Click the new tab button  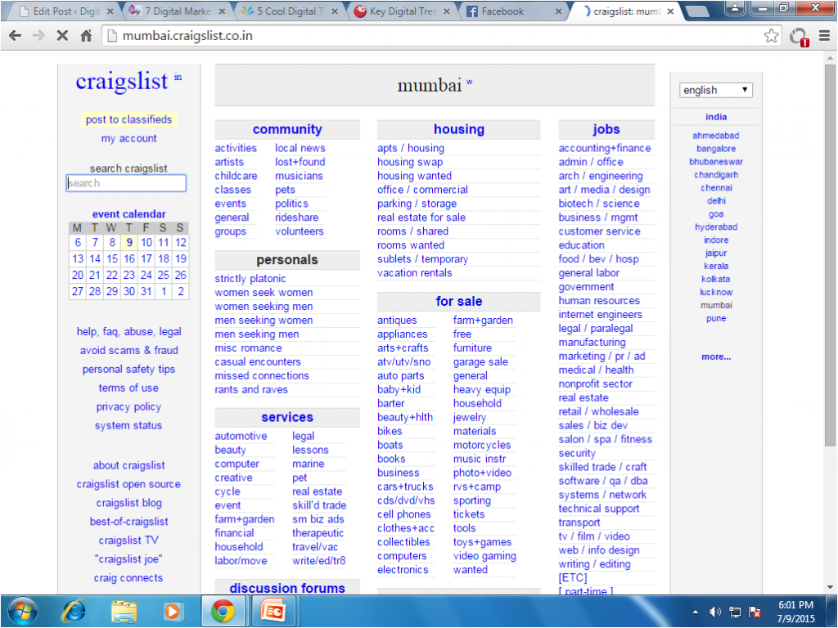(696, 11)
